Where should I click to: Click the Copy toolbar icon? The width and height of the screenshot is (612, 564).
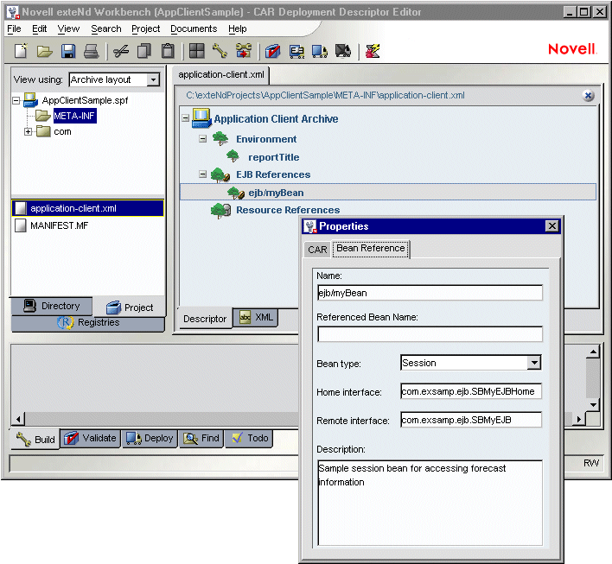click(144, 51)
